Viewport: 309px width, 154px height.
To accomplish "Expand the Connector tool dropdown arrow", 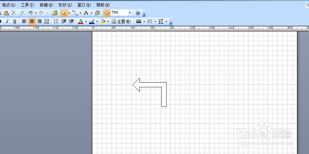I will click(80, 13).
